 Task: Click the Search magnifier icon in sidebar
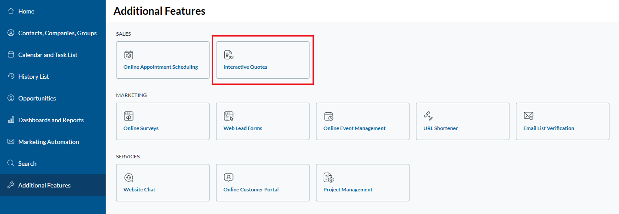coord(11,164)
